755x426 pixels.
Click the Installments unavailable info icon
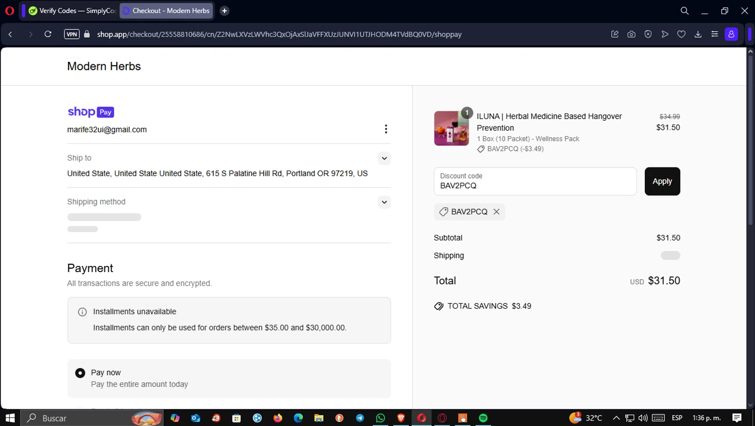pos(83,312)
